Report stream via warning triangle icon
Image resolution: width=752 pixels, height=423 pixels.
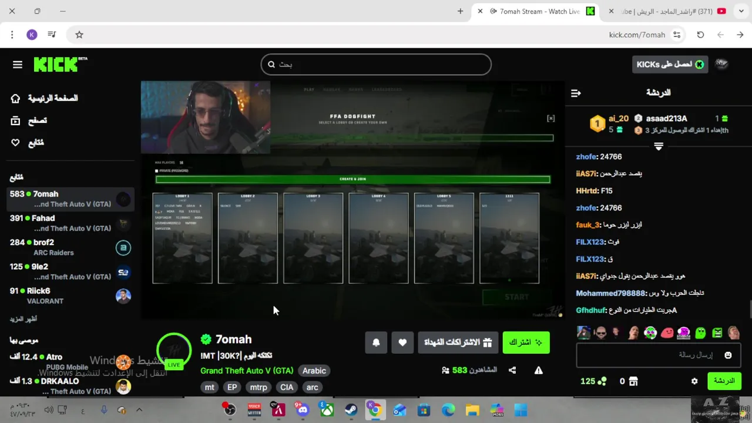pos(538,370)
